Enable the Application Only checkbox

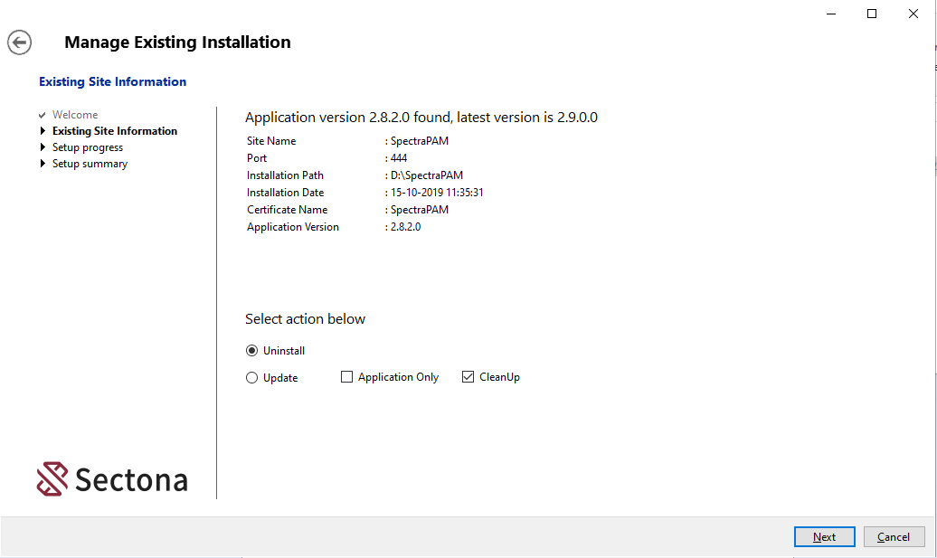[x=346, y=377]
